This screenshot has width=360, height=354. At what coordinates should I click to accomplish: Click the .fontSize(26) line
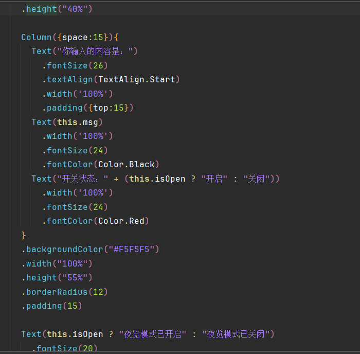75,66
